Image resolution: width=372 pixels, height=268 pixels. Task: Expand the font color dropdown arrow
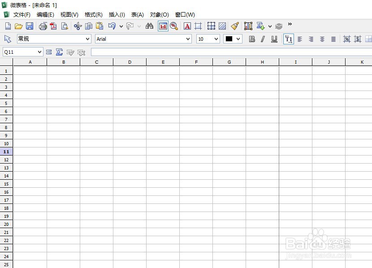pos(238,39)
